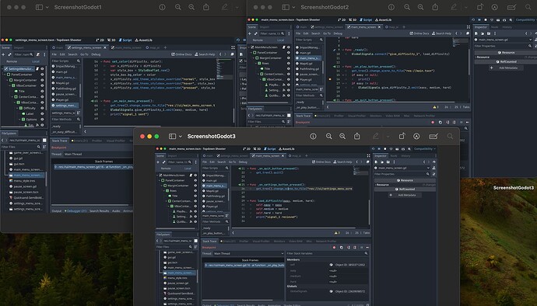Select settings_menu_screen scene tab in ScreenshotGodot1
Viewport: 537px width, 306px height.
[x=86, y=47]
